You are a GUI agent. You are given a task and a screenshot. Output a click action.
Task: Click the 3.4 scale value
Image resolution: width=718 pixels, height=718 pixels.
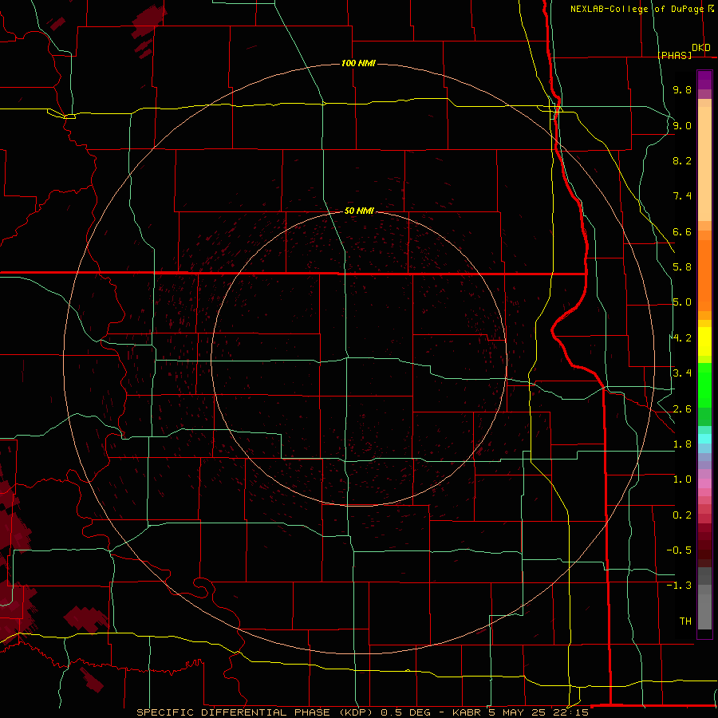tap(682, 373)
